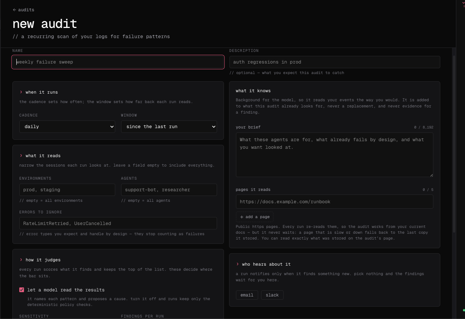The width and height of the screenshot is (465, 319).
Task: Click the "new audit" page title
Action: click(45, 24)
